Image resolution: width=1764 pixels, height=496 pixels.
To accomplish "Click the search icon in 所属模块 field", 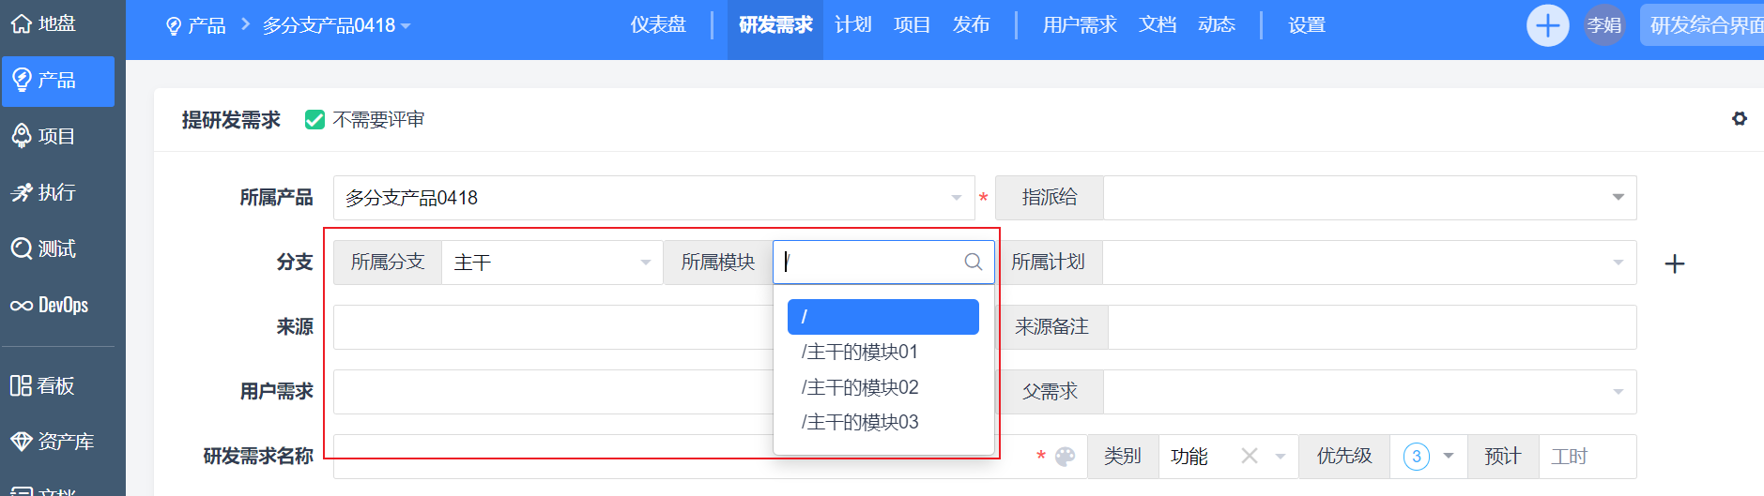I will coord(974,263).
